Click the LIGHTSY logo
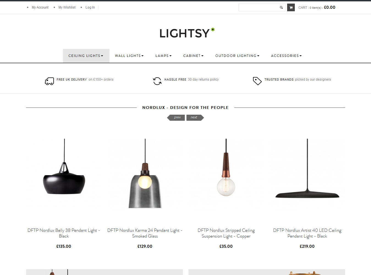 (x=187, y=33)
